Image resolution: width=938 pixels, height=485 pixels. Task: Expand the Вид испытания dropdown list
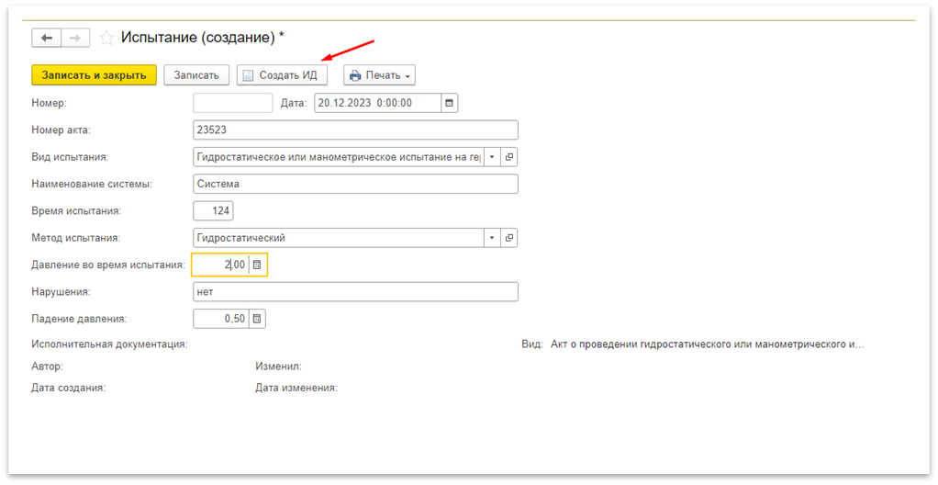(x=492, y=157)
